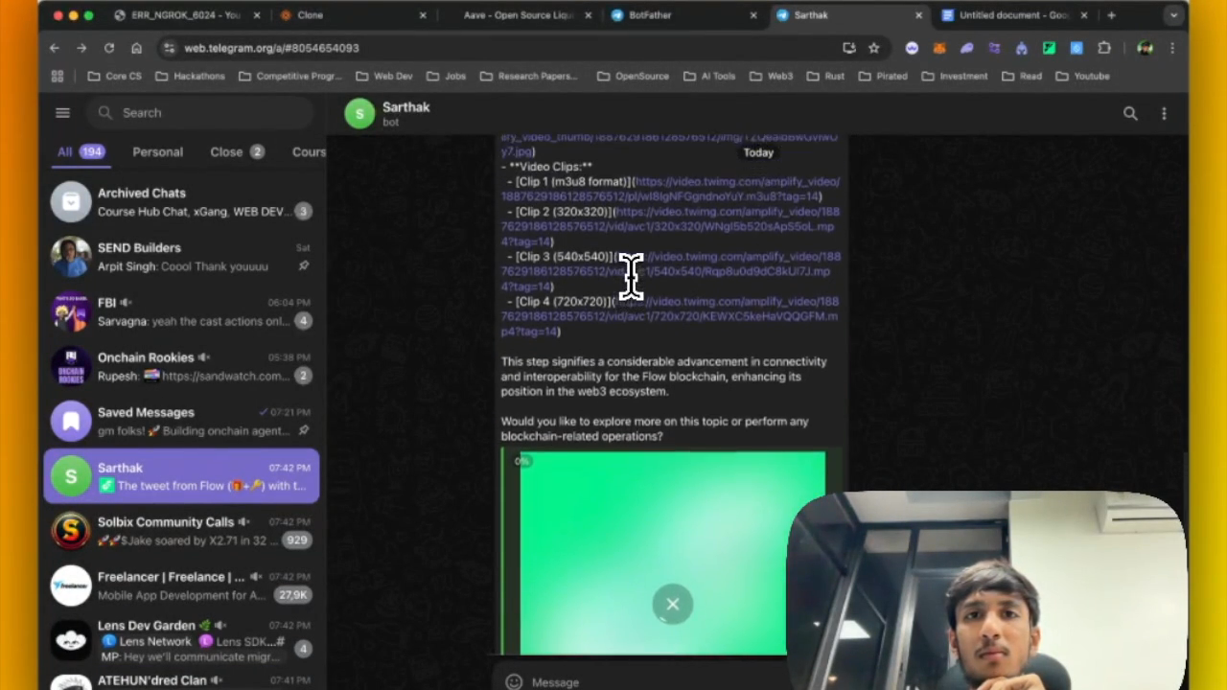Go back in browser history
1227x690 pixels.
(55, 48)
